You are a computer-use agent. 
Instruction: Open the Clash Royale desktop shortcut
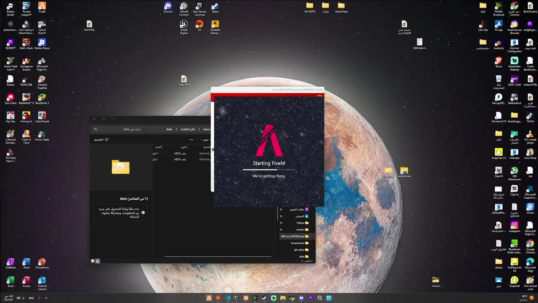coord(42,117)
